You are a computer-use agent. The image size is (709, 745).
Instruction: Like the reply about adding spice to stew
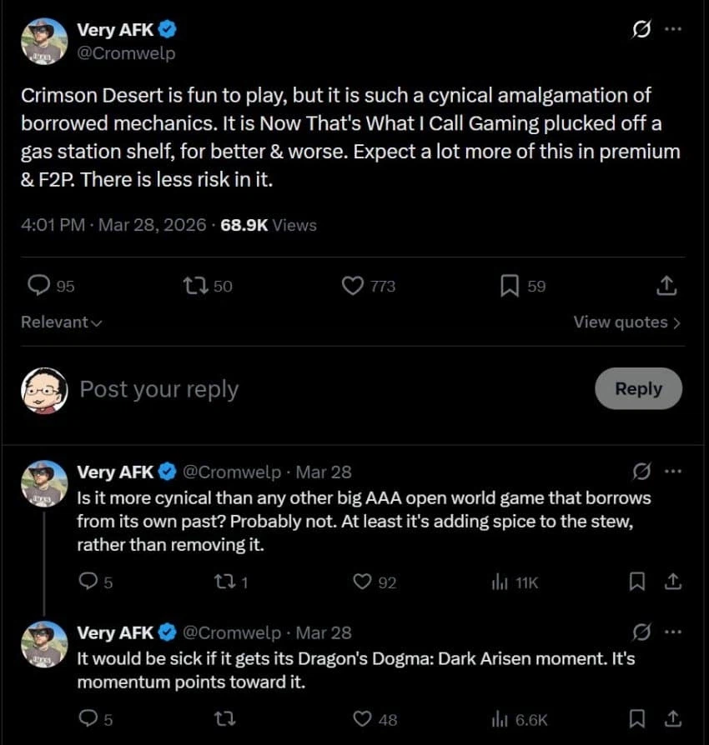362,582
